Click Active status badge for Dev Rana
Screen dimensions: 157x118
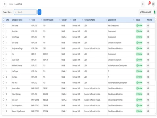(x=139, y=77)
